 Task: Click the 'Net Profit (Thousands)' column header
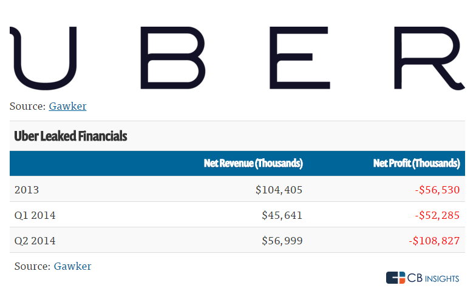coord(416,163)
